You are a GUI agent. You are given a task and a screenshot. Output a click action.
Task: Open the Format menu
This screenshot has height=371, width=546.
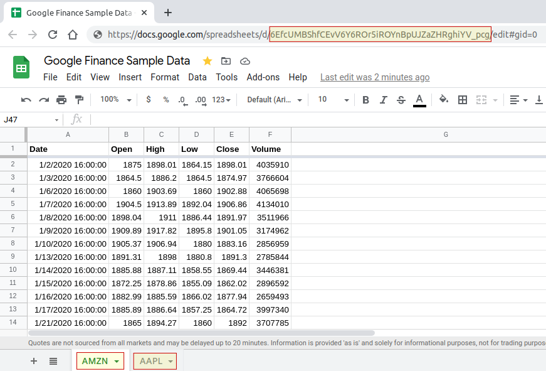coord(165,77)
